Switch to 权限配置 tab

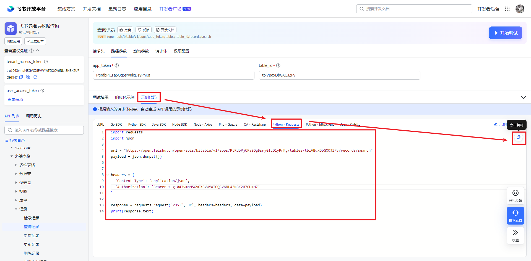181,51
